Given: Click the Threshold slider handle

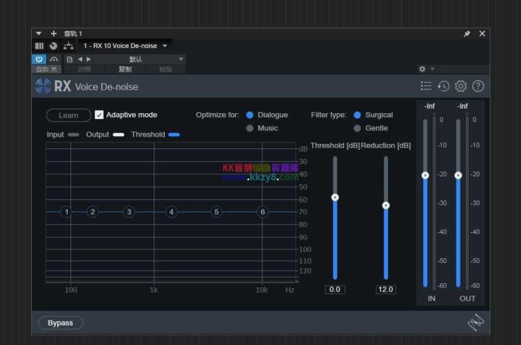Looking at the screenshot, I should click(x=335, y=198).
